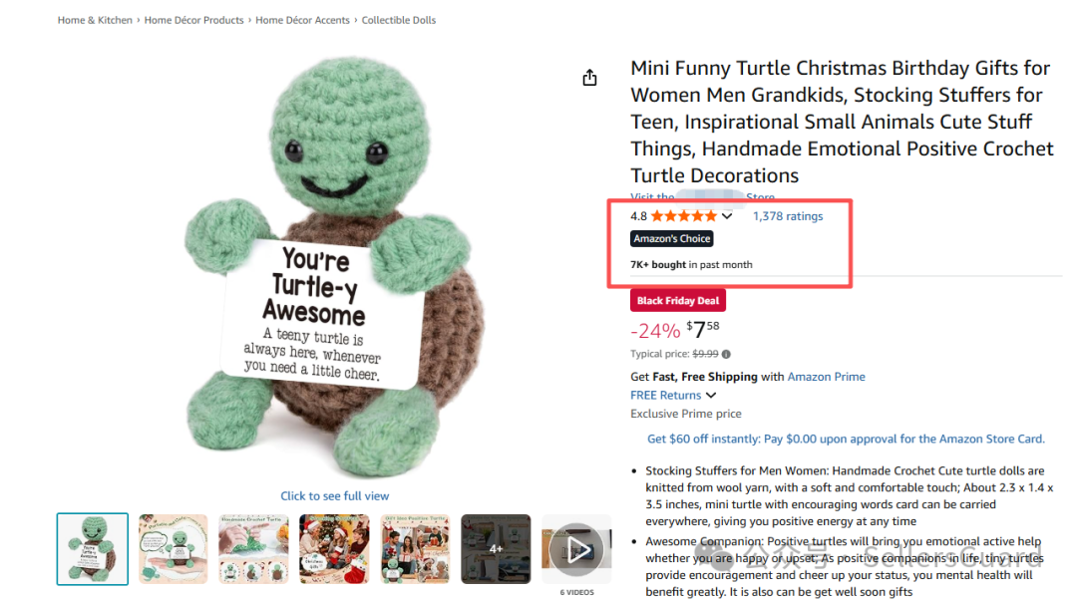Navigate to Collectible Dolls breadcrumb
This screenshot has height=600, width=1077.
click(x=399, y=20)
